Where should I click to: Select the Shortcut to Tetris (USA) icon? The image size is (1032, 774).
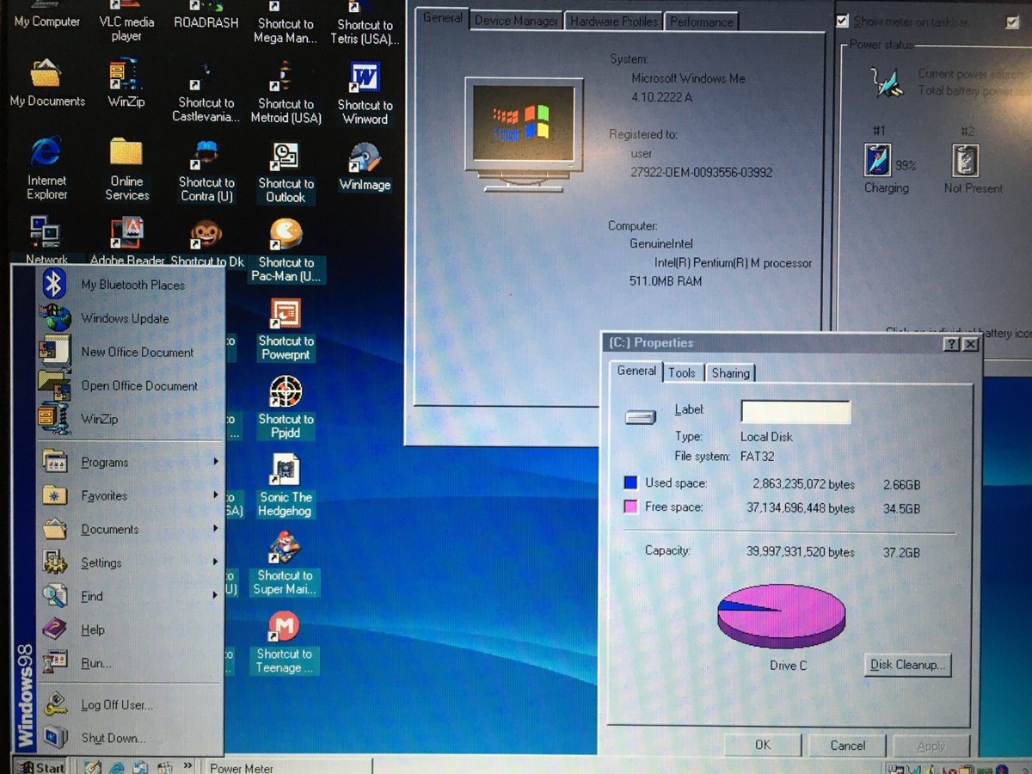tap(365, 23)
